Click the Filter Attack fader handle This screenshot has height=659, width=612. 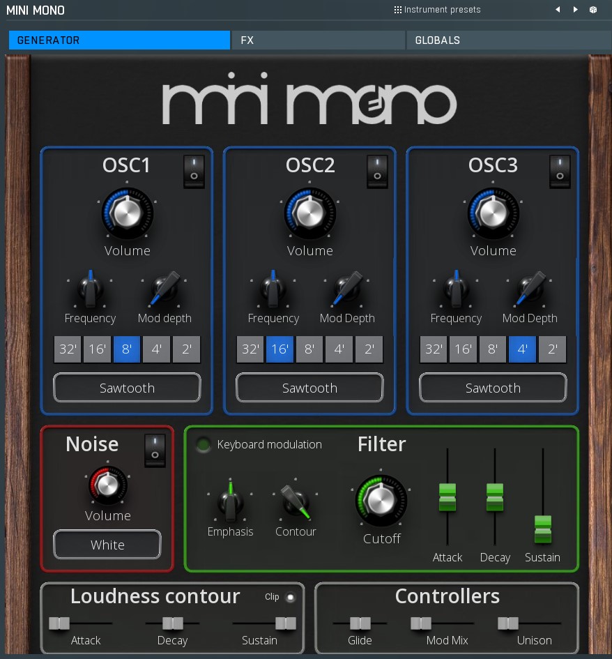point(447,497)
